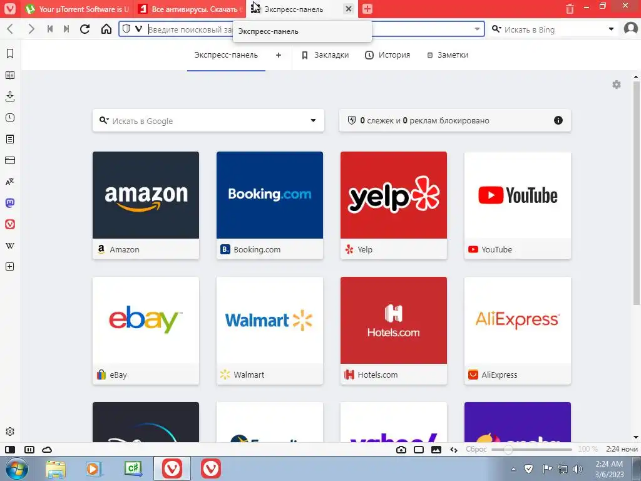
Task: Open the Windows Start menu
Action: (x=16, y=468)
